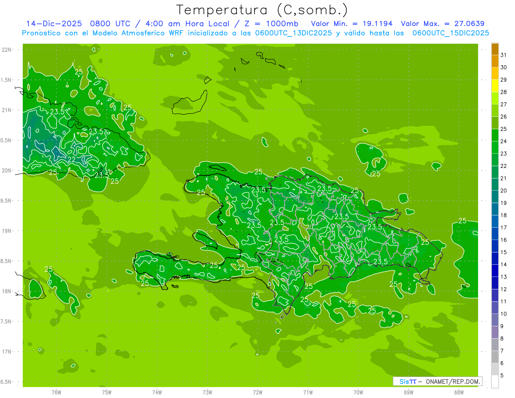Click the '71W' longitude axis label

coord(308,392)
